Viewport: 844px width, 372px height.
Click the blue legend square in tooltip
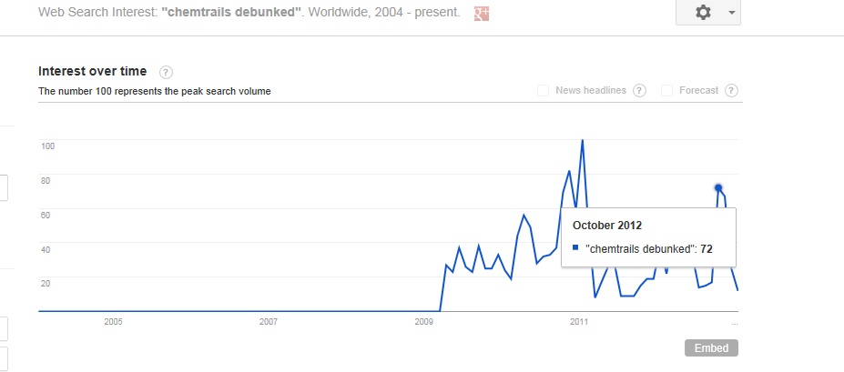point(575,247)
